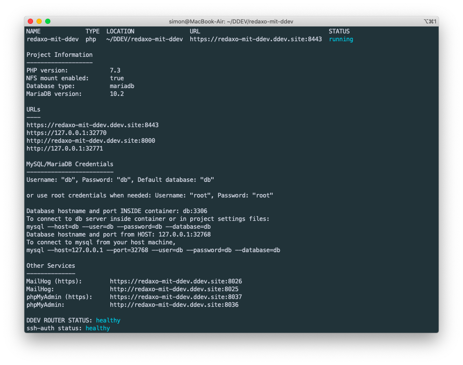Image resolution: width=463 pixels, height=365 pixels.
Task: Click the Project Information heading
Action: [x=60, y=55]
